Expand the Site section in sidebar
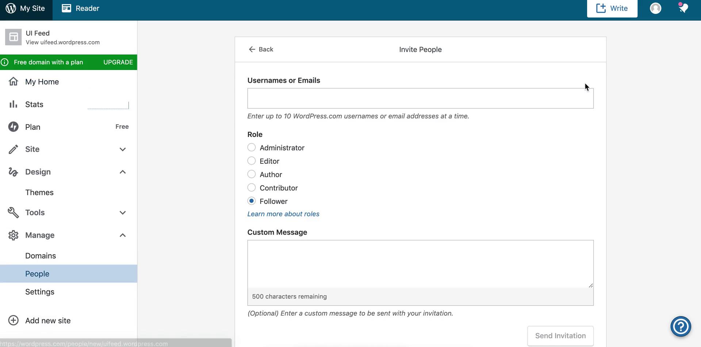The image size is (701, 347). (x=123, y=149)
